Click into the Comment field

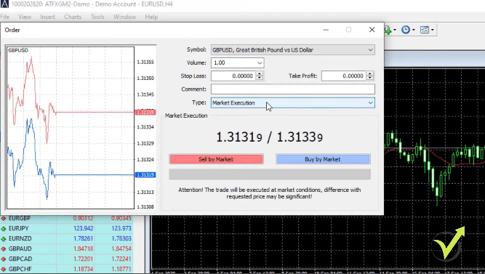293,89
